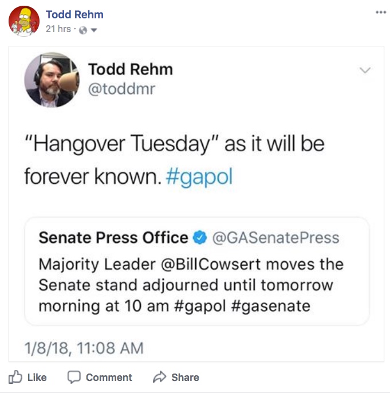Click the Like thumbs-up icon
This screenshot has height=393, width=390.
pyautogui.click(x=15, y=377)
